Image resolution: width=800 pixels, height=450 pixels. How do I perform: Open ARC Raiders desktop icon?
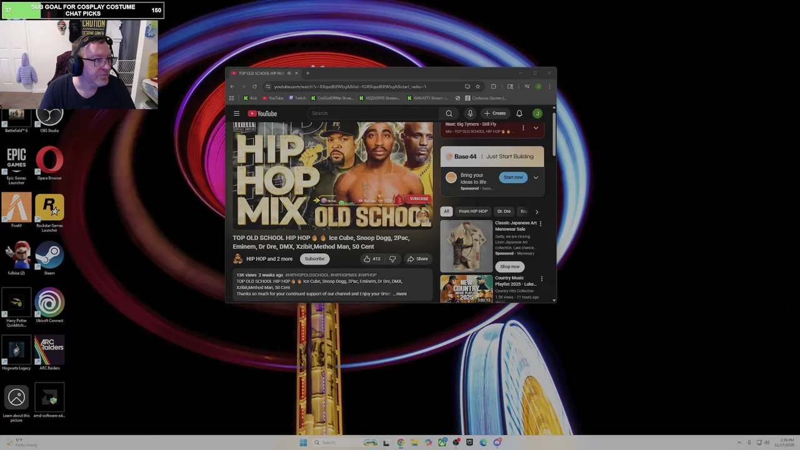point(49,353)
